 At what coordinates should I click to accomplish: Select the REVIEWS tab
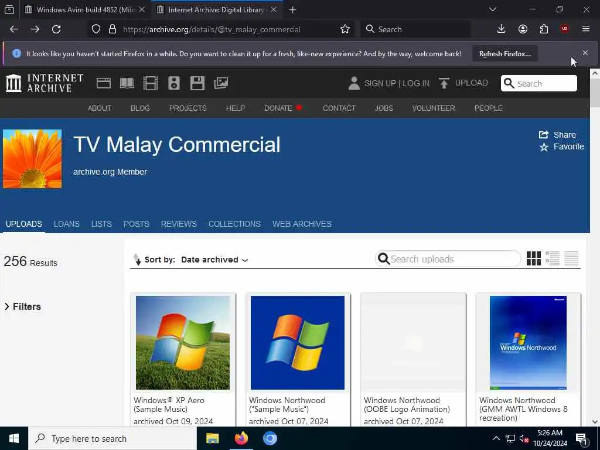179,224
